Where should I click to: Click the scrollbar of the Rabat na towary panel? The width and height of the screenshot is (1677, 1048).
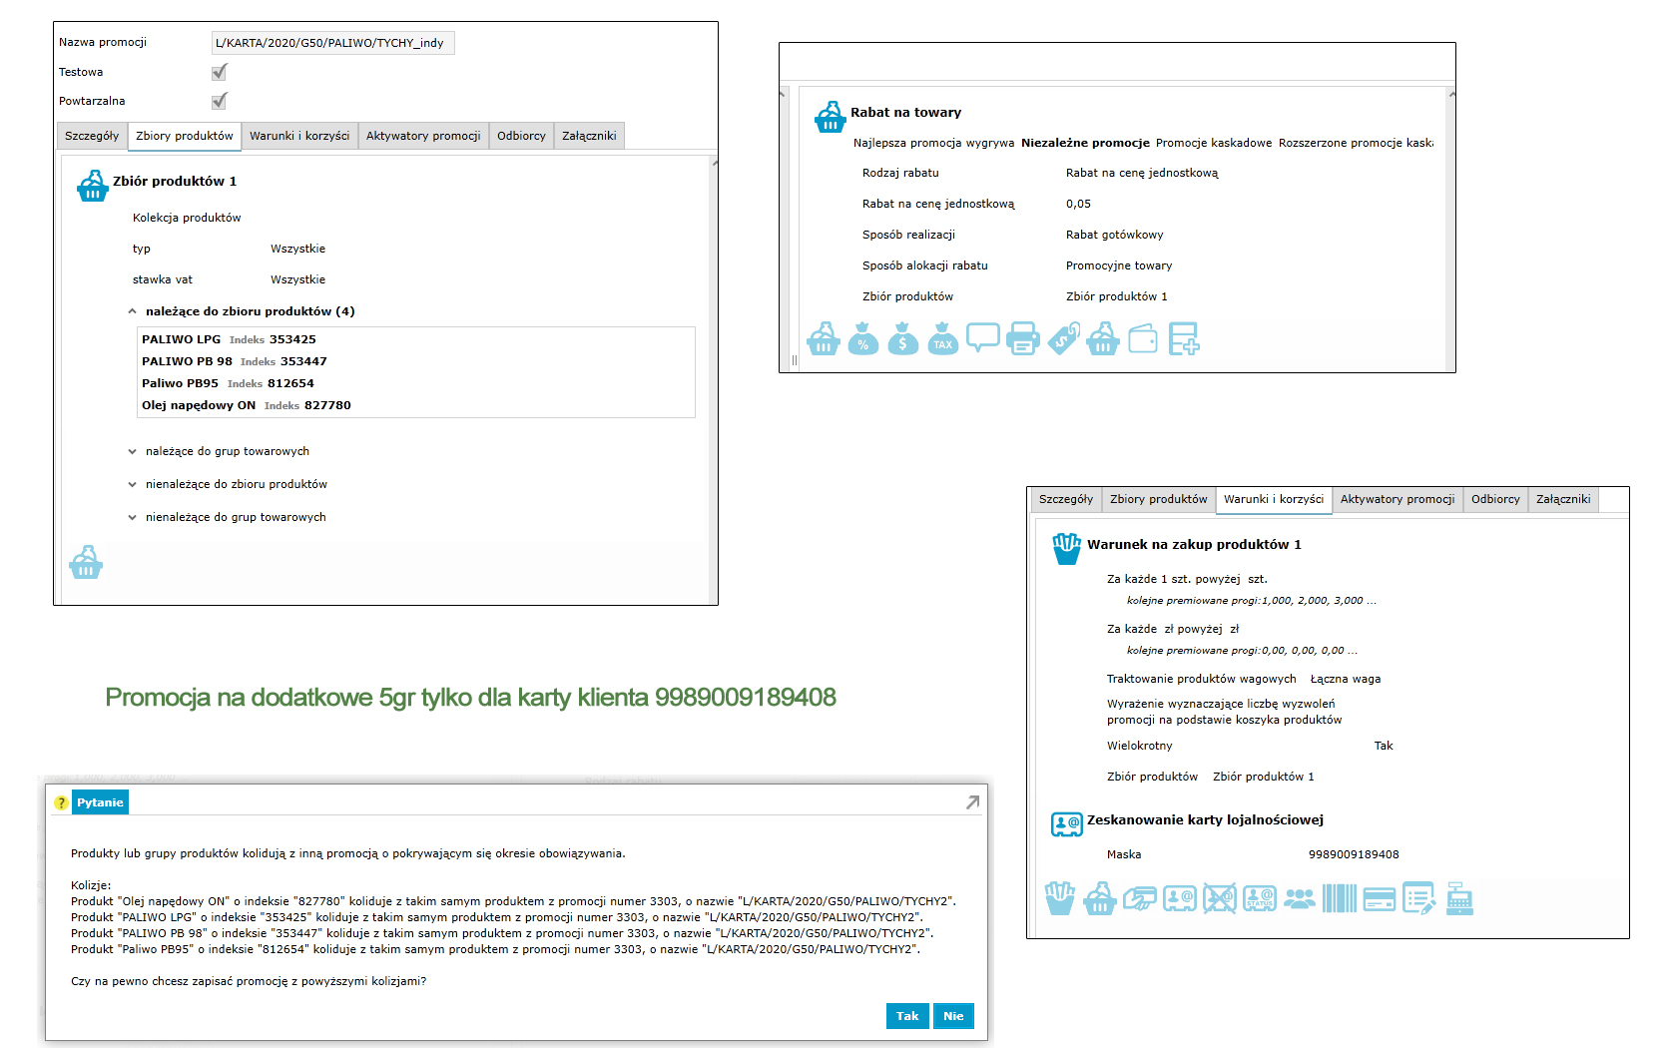(1450, 230)
